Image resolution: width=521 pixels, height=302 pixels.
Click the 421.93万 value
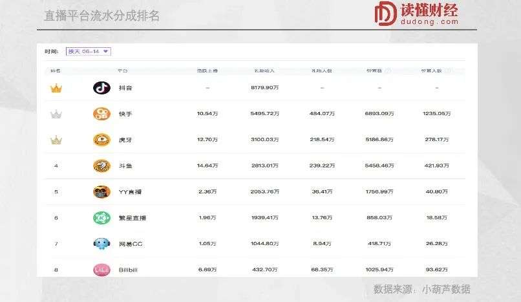click(x=436, y=166)
